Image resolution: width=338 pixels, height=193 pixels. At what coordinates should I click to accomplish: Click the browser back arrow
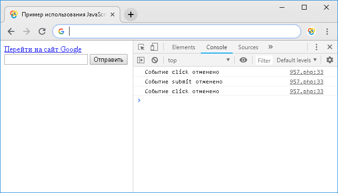[11, 31]
